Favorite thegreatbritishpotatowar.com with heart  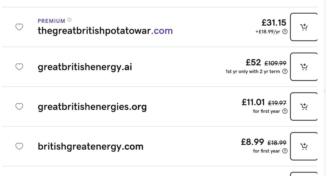click(19, 27)
